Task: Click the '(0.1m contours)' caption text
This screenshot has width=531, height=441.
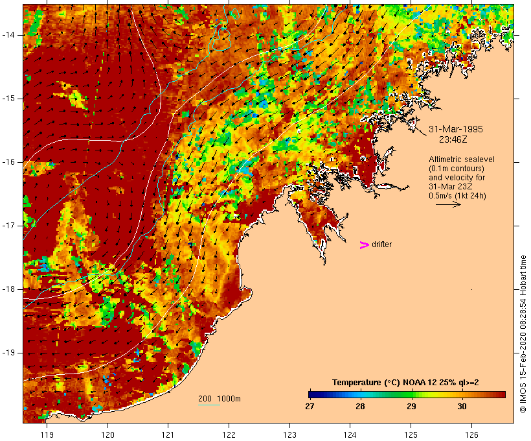Action: [x=457, y=169]
